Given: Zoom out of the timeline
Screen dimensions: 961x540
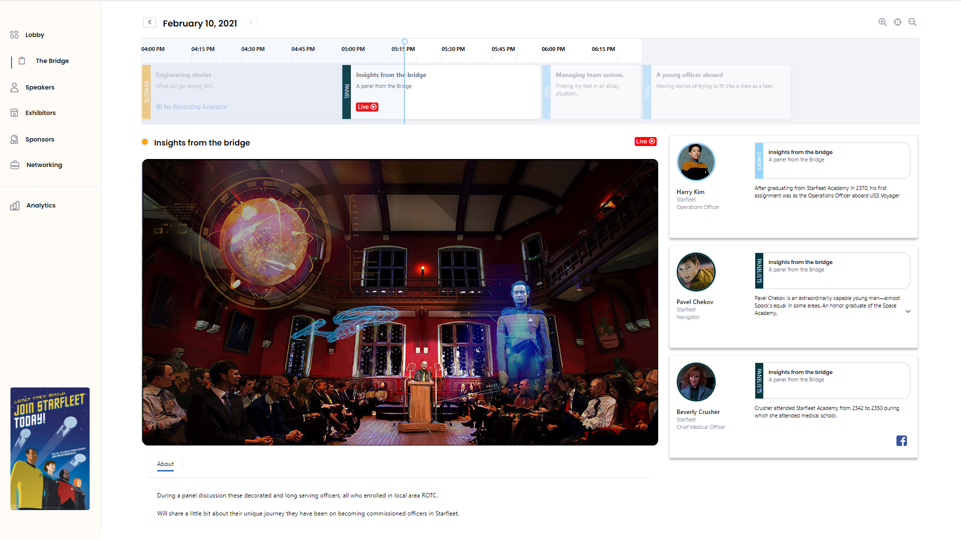Looking at the screenshot, I should click(912, 22).
